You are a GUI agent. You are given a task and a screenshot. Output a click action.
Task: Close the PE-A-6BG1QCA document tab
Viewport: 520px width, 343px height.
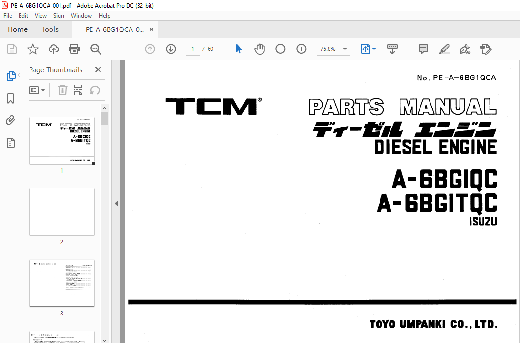[x=151, y=29]
